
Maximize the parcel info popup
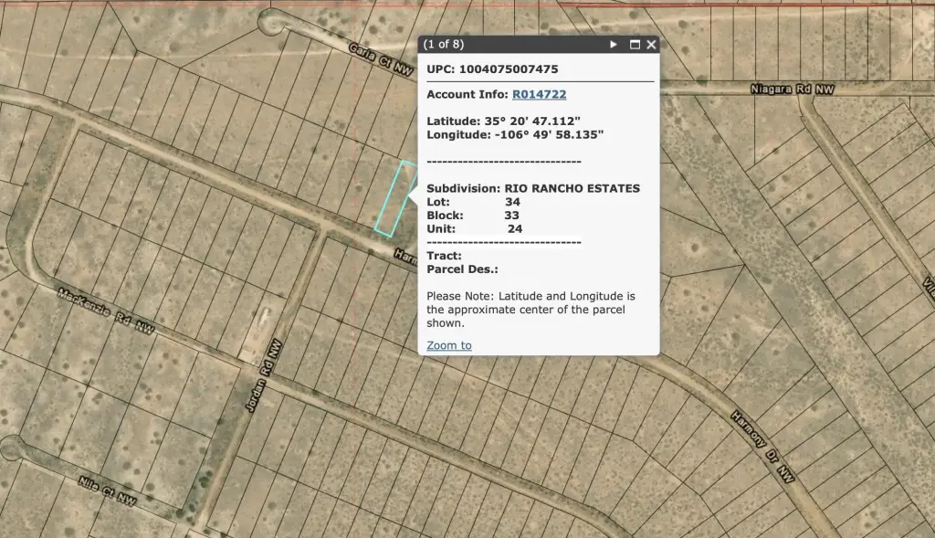635,44
